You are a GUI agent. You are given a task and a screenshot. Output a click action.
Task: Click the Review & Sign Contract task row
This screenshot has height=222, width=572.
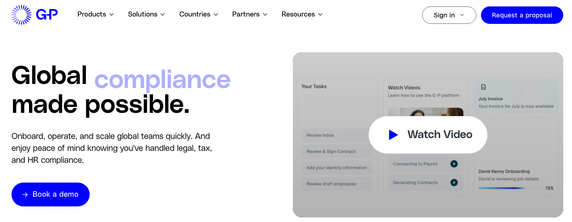pos(337,151)
